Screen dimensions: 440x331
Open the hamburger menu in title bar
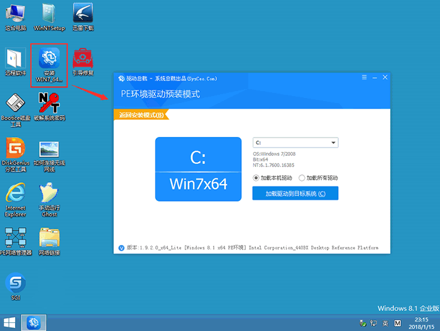365,77
